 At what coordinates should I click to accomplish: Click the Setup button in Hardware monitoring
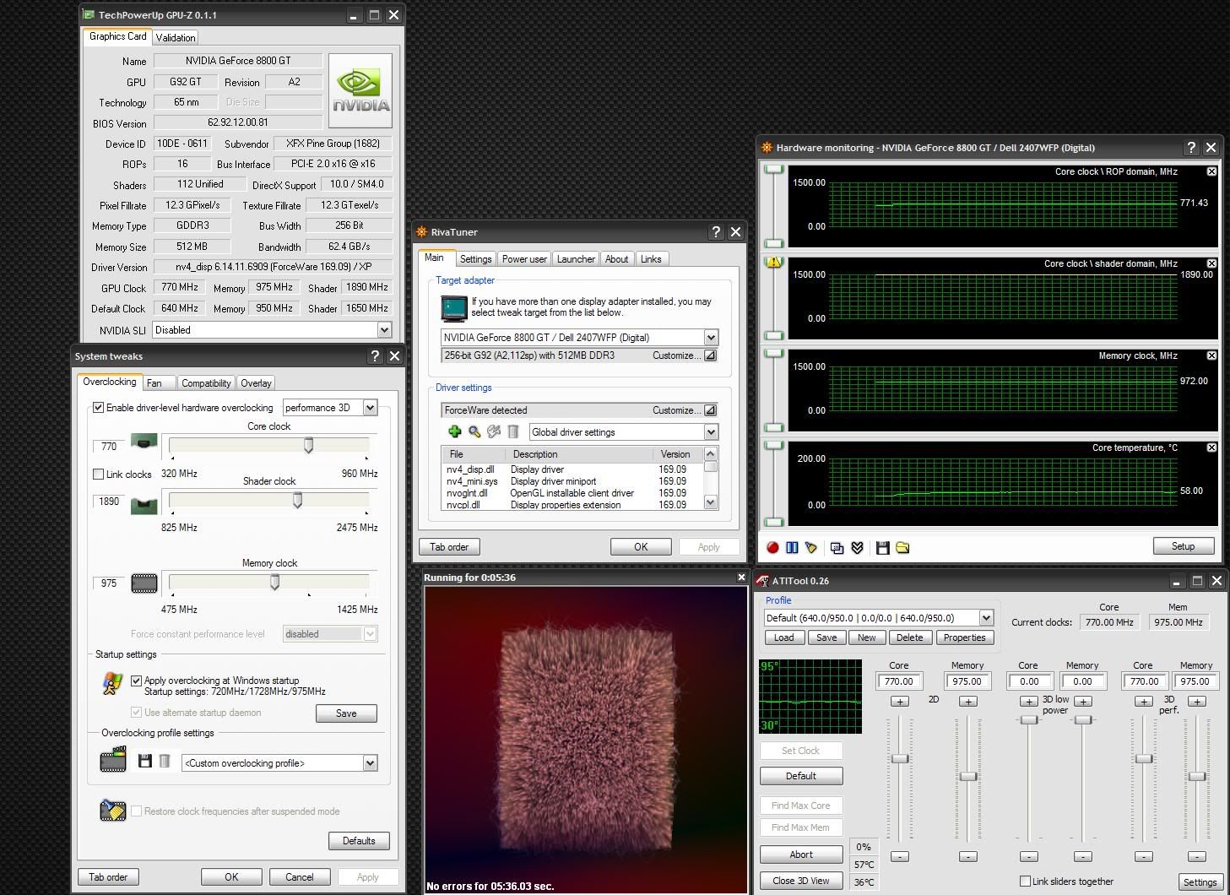pos(1183,546)
